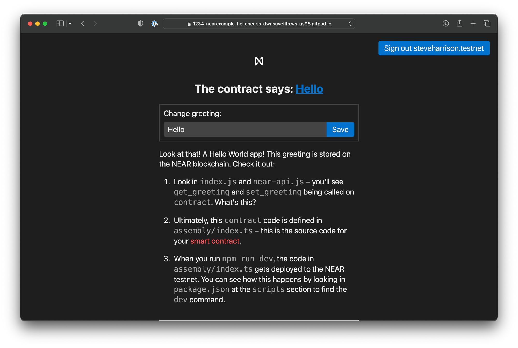
Task: Sign out of steveharrison.testnet
Action: click(x=434, y=48)
